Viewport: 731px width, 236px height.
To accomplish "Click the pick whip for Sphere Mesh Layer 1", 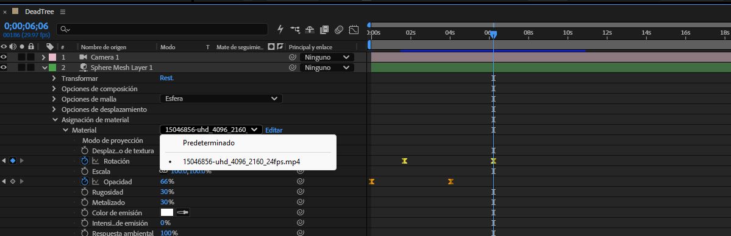I will coord(293,68).
